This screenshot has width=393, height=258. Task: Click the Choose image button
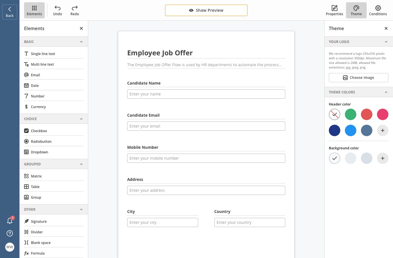click(358, 78)
